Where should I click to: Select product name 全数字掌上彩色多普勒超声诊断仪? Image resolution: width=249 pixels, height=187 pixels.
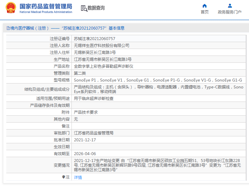[103, 66]
